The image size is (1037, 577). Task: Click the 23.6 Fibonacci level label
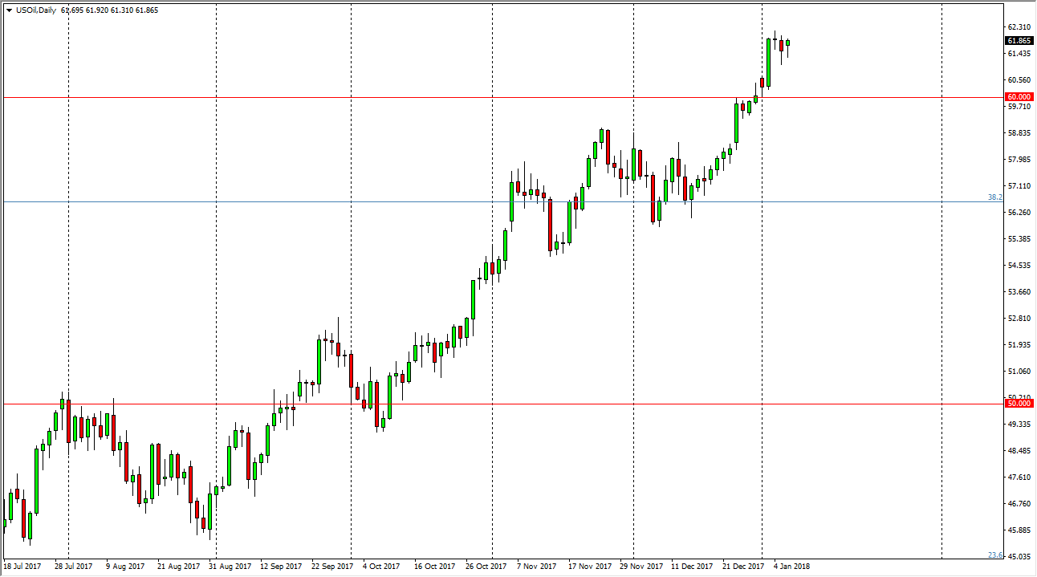point(994,555)
